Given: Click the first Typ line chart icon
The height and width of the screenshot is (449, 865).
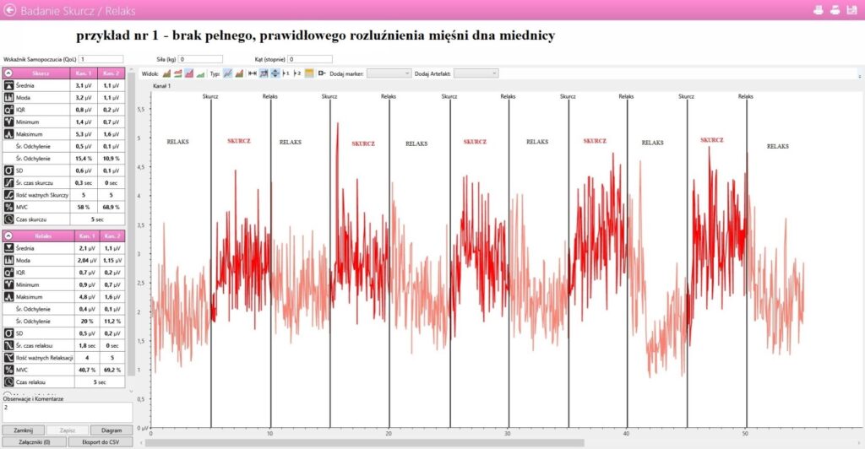Looking at the screenshot, I should [x=227, y=73].
